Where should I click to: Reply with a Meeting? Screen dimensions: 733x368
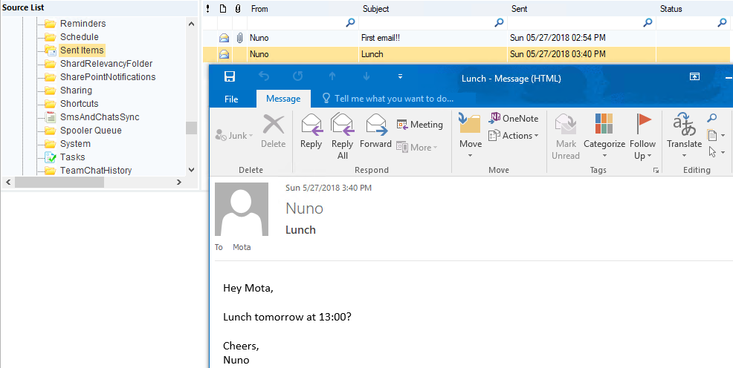pyautogui.click(x=419, y=125)
